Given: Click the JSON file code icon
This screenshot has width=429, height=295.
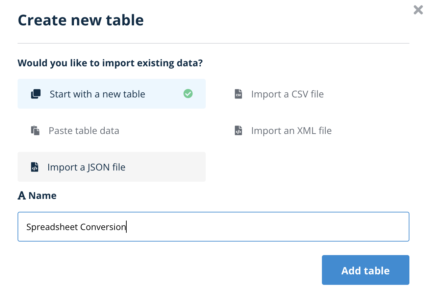Looking at the screenshot, I should coord(35,167).
